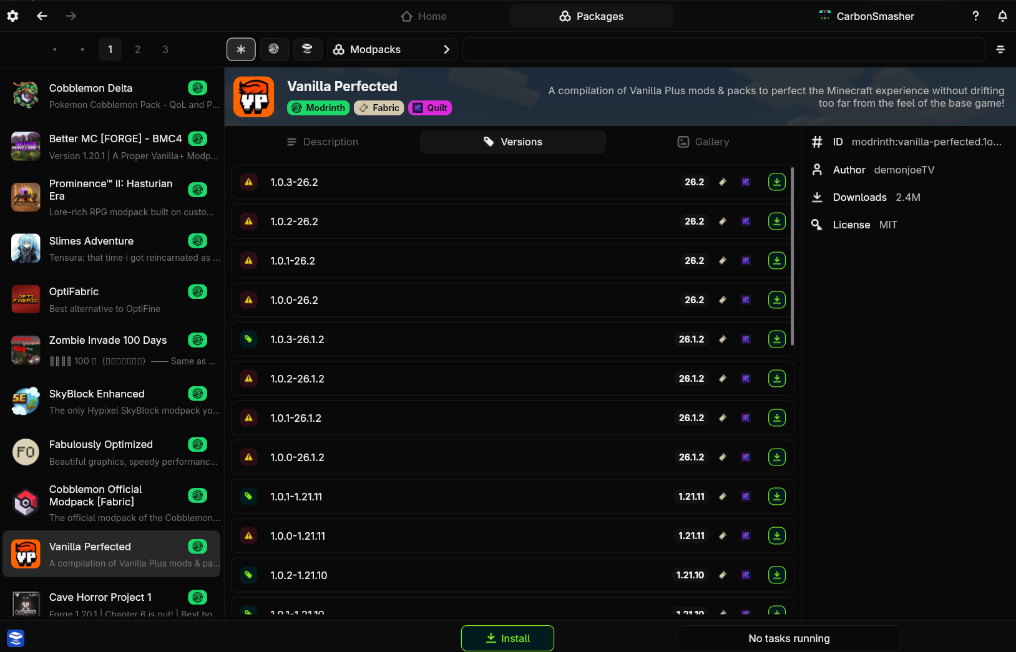The image size is (1016, 652).
Task: Go to page 2 of results
Action: click(138, 49)
